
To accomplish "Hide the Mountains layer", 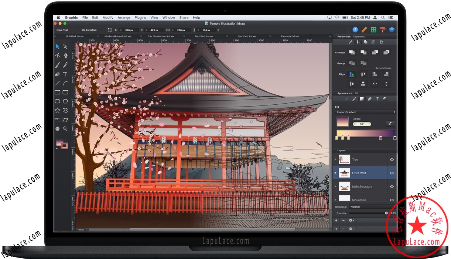I will pos(391,199).
